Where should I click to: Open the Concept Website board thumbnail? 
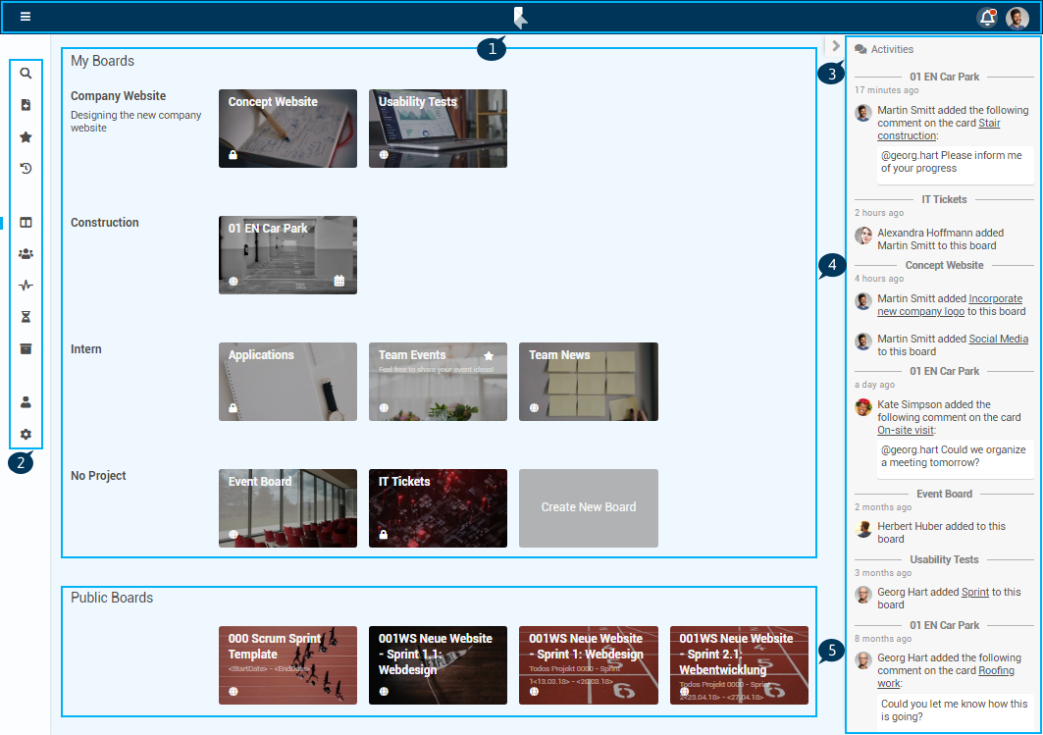(x=287, y=129)
